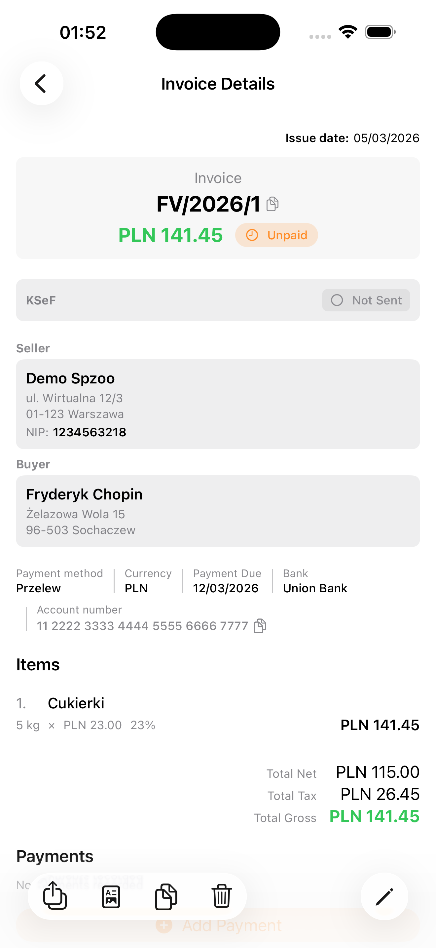Tap the Add Payment button

[218, 925]
